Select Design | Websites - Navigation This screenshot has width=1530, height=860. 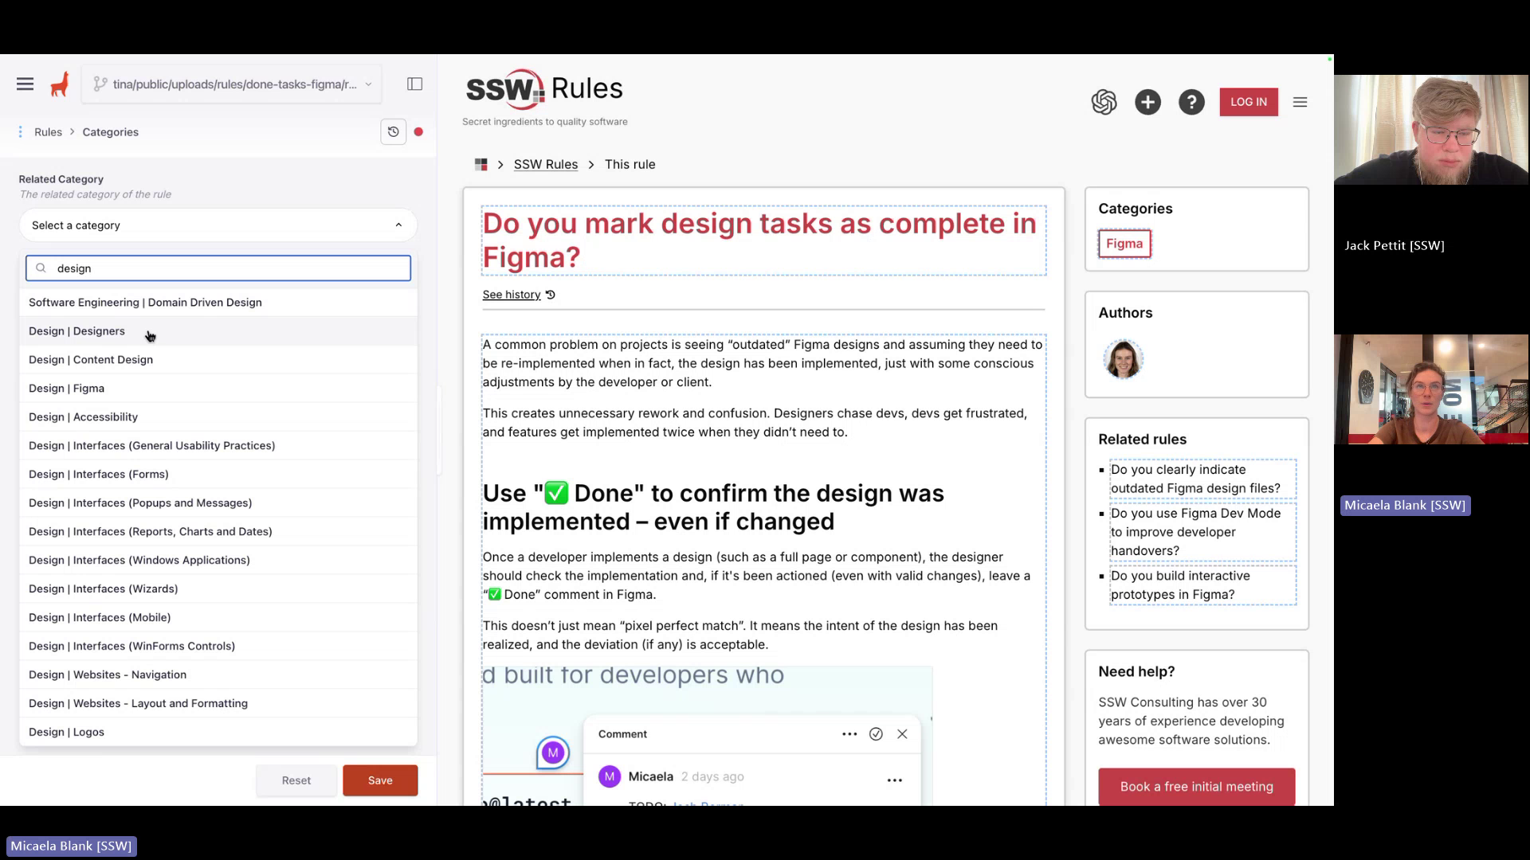click(x=218, y=675)
